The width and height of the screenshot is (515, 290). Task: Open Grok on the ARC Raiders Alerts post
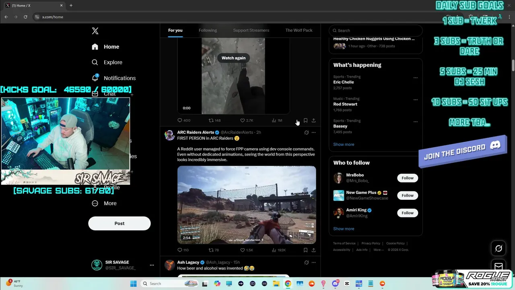click(306, 133)
